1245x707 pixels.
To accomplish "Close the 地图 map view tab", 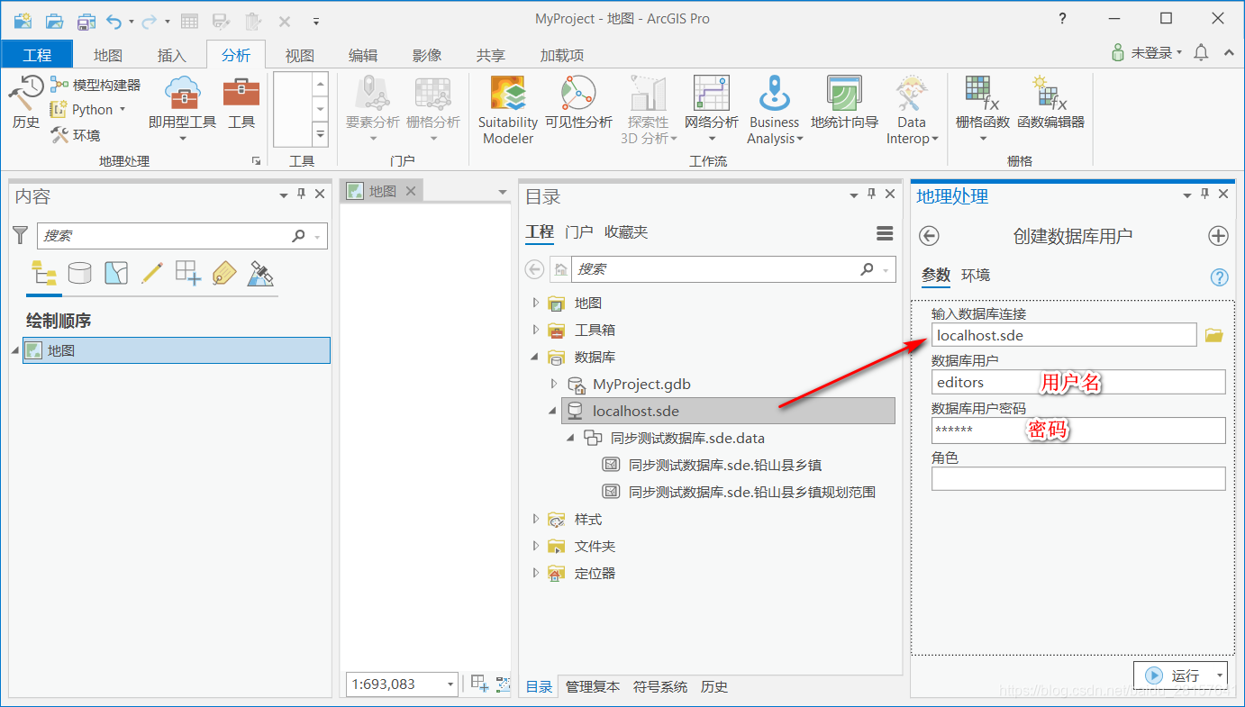I will click(x=411, y=191).
